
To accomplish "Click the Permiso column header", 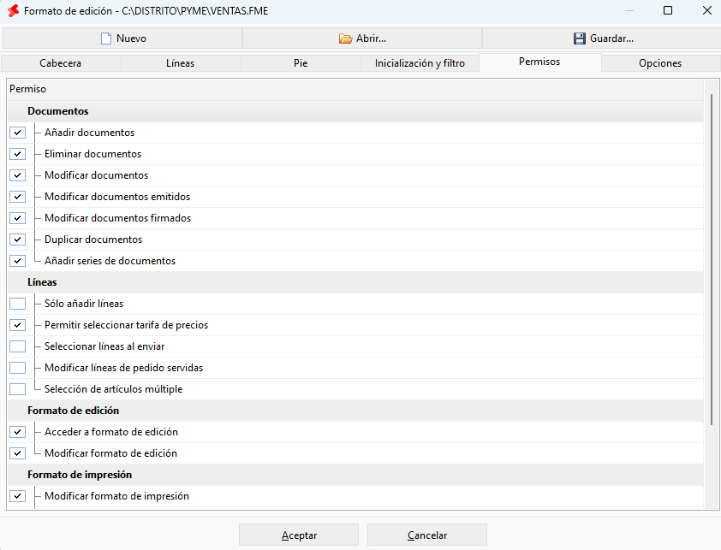I will tap(355, 89).
